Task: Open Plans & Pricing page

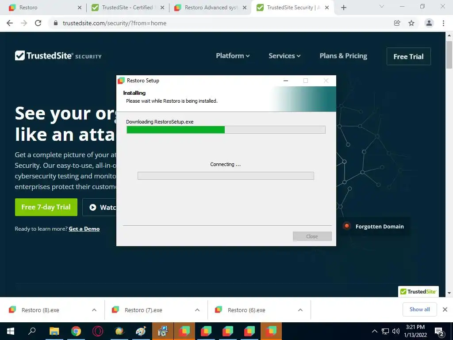Action: click(343, 56)
